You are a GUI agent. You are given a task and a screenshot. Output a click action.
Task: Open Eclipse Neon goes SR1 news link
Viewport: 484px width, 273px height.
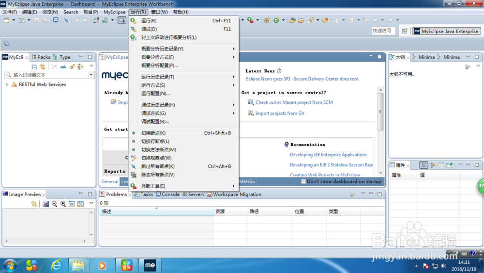tap(302, 79)
